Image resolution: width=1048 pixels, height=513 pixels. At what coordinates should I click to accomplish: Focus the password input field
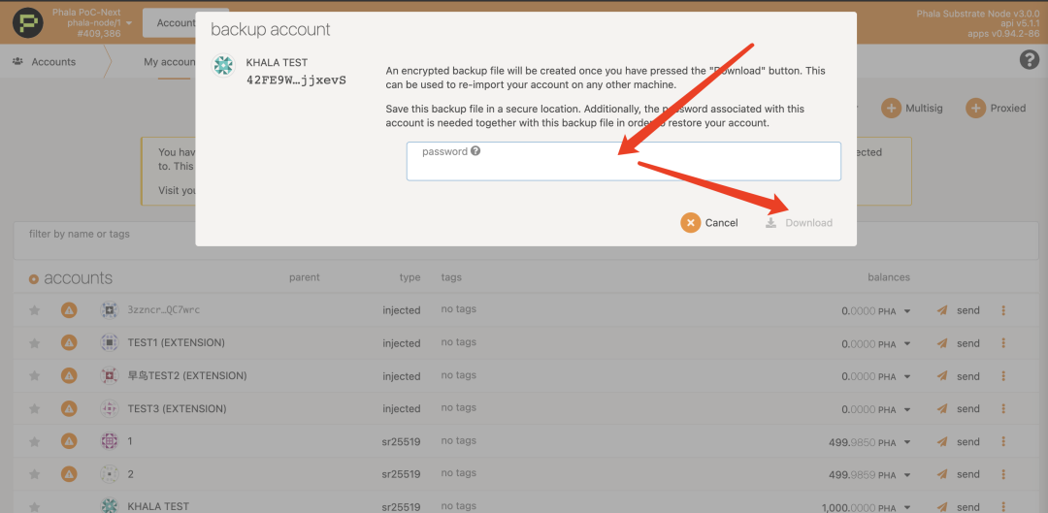click(623, 167)
